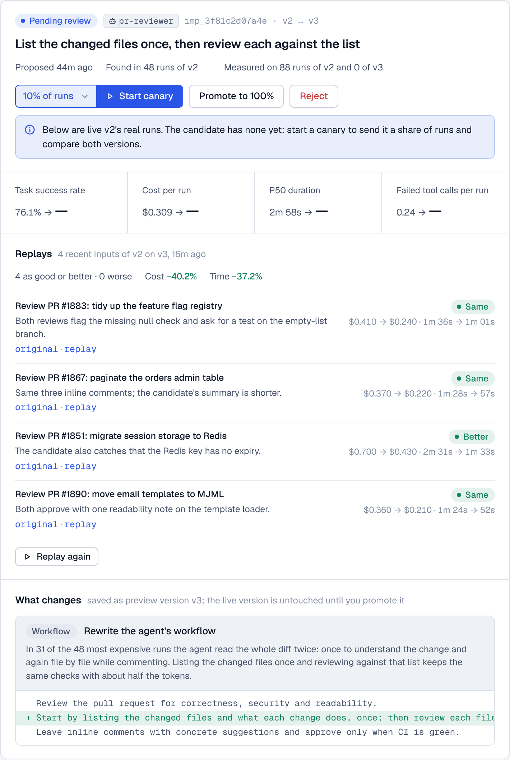Screen dimensions: 510x760
Task: Open replay run for PR #1867
Action: tap(80, 407)
